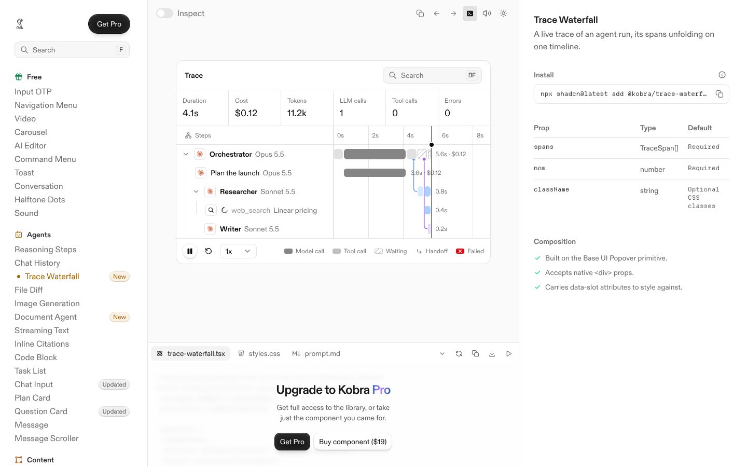Click the Writer agent icon
Viewport: 747px width, 467px height.
coord(210,229)
